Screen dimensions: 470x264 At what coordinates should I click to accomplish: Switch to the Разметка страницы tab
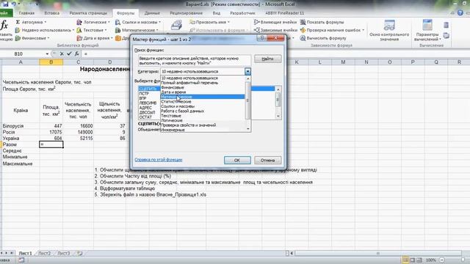(88, 13)
